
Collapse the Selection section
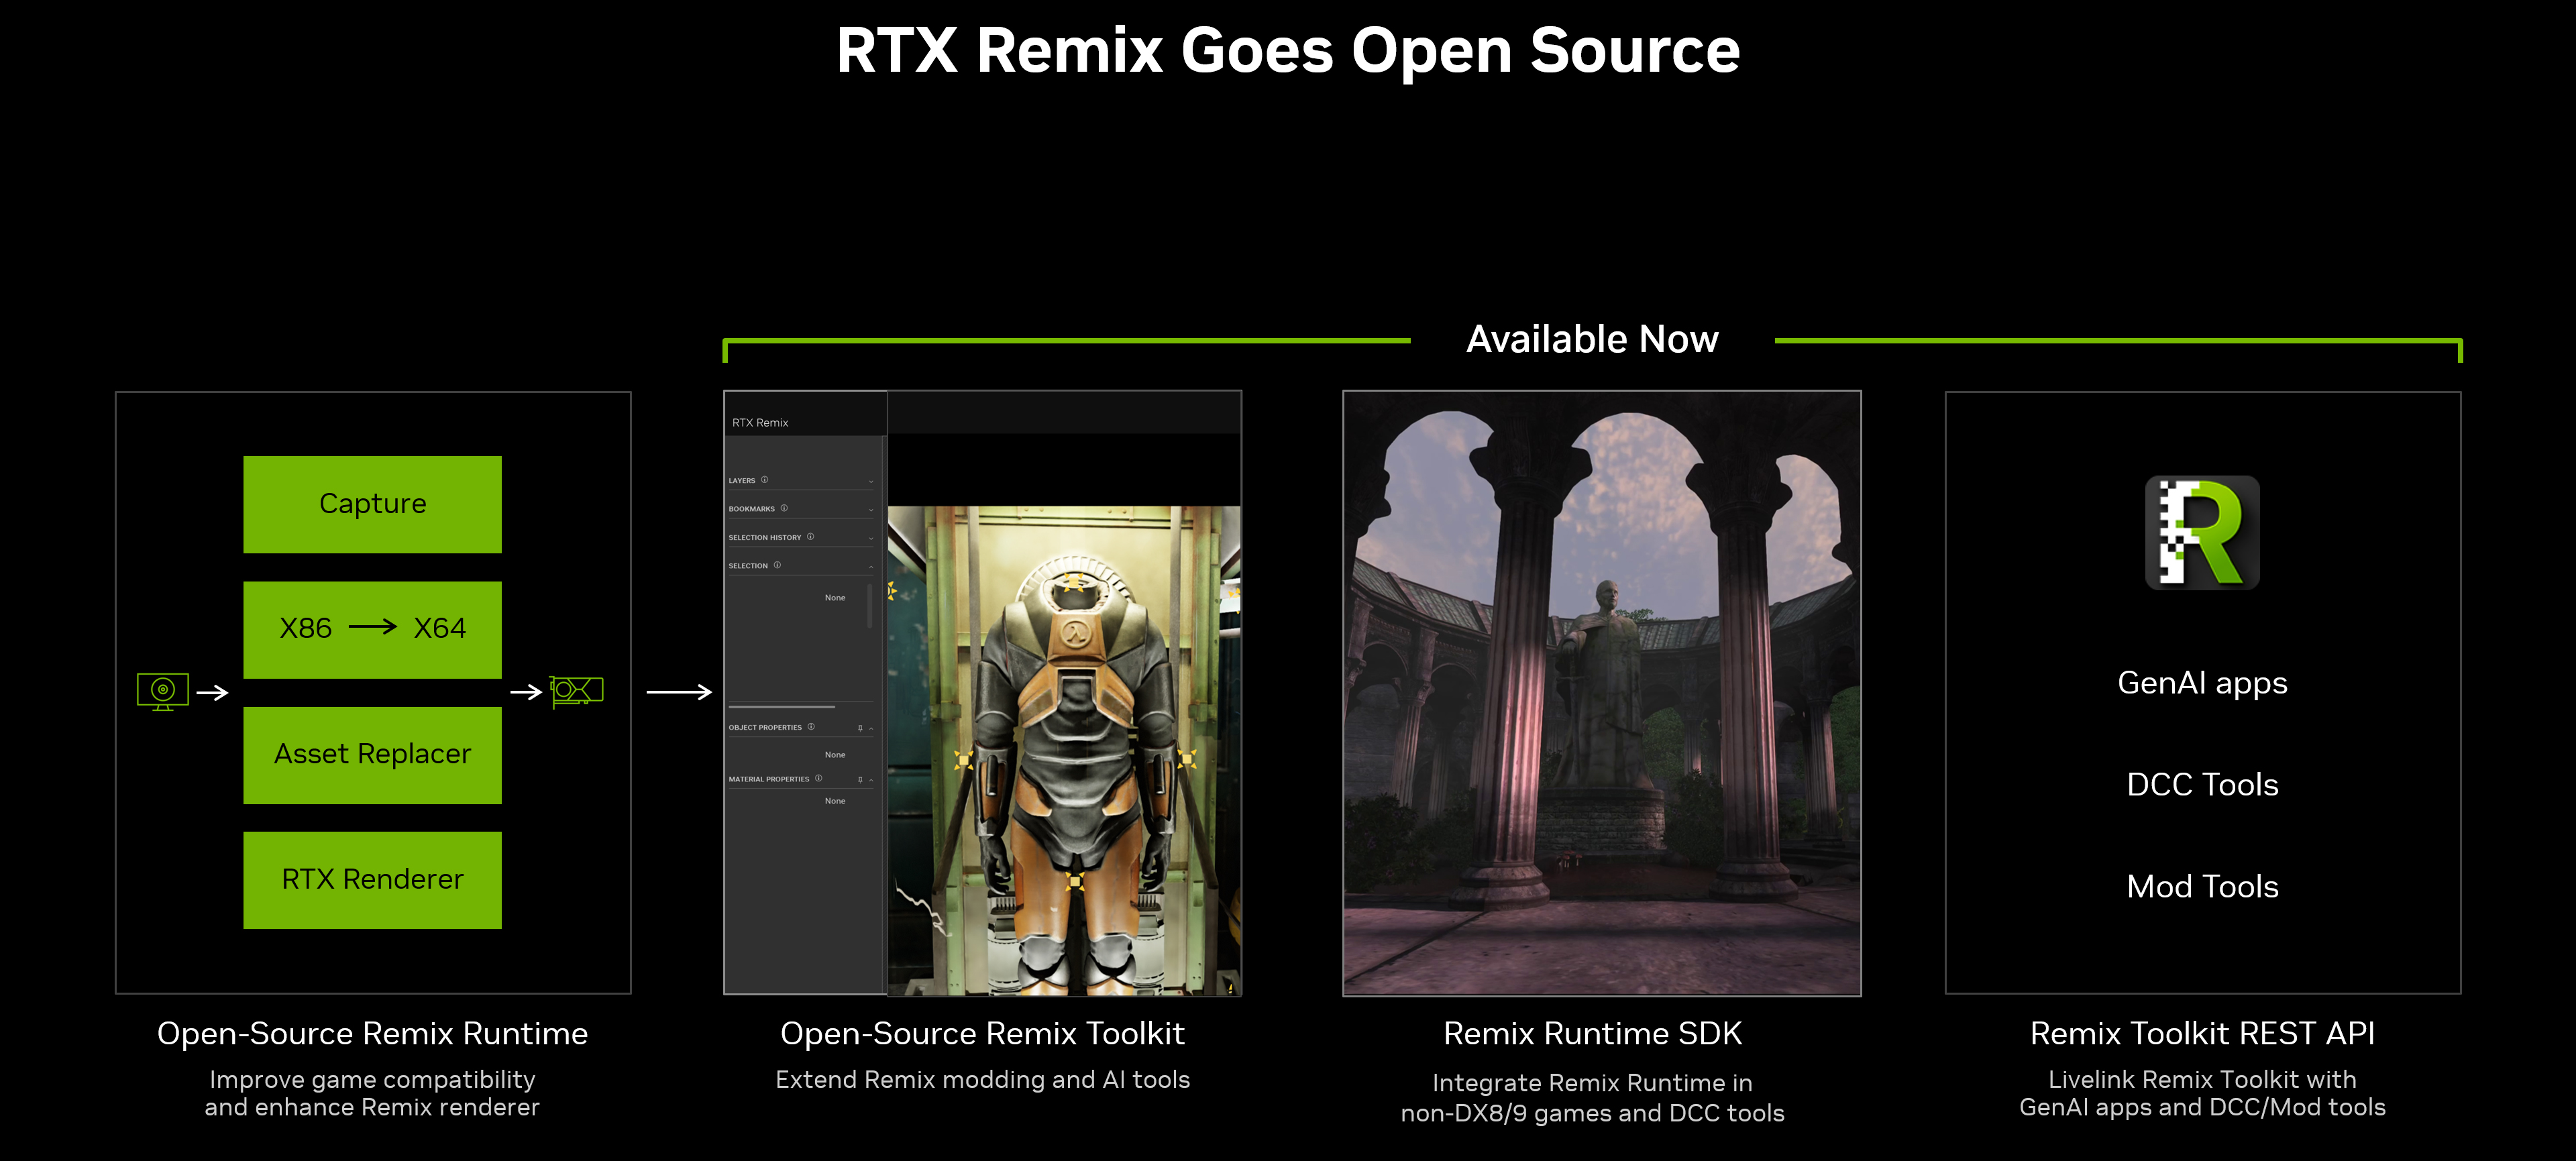pos(871,566)
